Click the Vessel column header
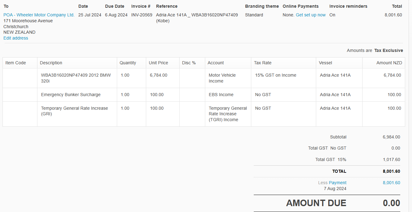This screenshot has height=212, width=412. [339, 63]
